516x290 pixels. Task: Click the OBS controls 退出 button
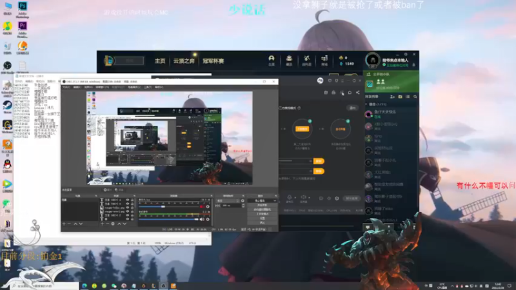pos(262,222)
